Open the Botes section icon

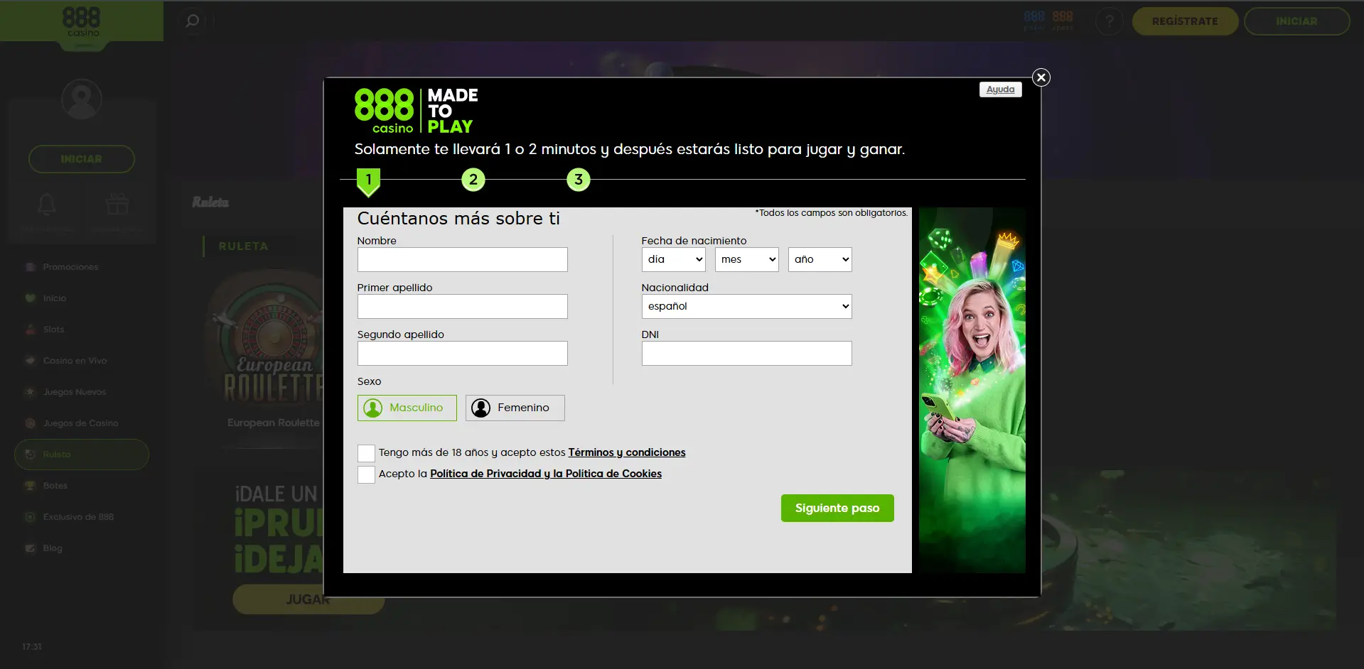coord(30,485)
